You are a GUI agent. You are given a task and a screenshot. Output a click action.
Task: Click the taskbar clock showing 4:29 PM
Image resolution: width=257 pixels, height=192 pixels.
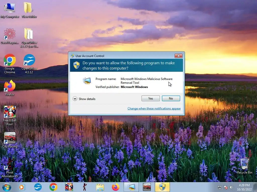tap(244, 187)
